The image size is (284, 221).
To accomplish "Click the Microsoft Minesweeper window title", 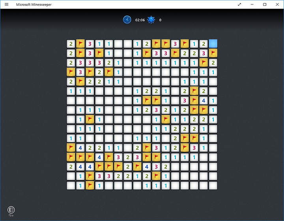I will pyautogui.click(x=34, y=4).
